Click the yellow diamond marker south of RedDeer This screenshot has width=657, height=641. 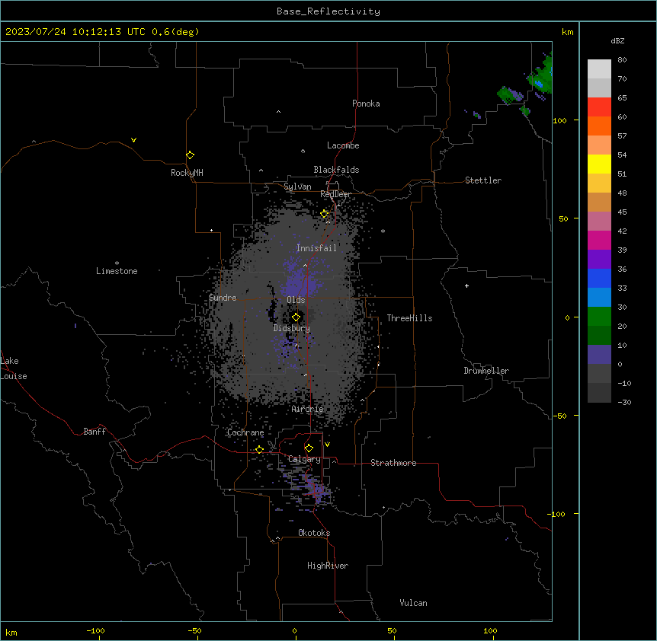[324, 214]
